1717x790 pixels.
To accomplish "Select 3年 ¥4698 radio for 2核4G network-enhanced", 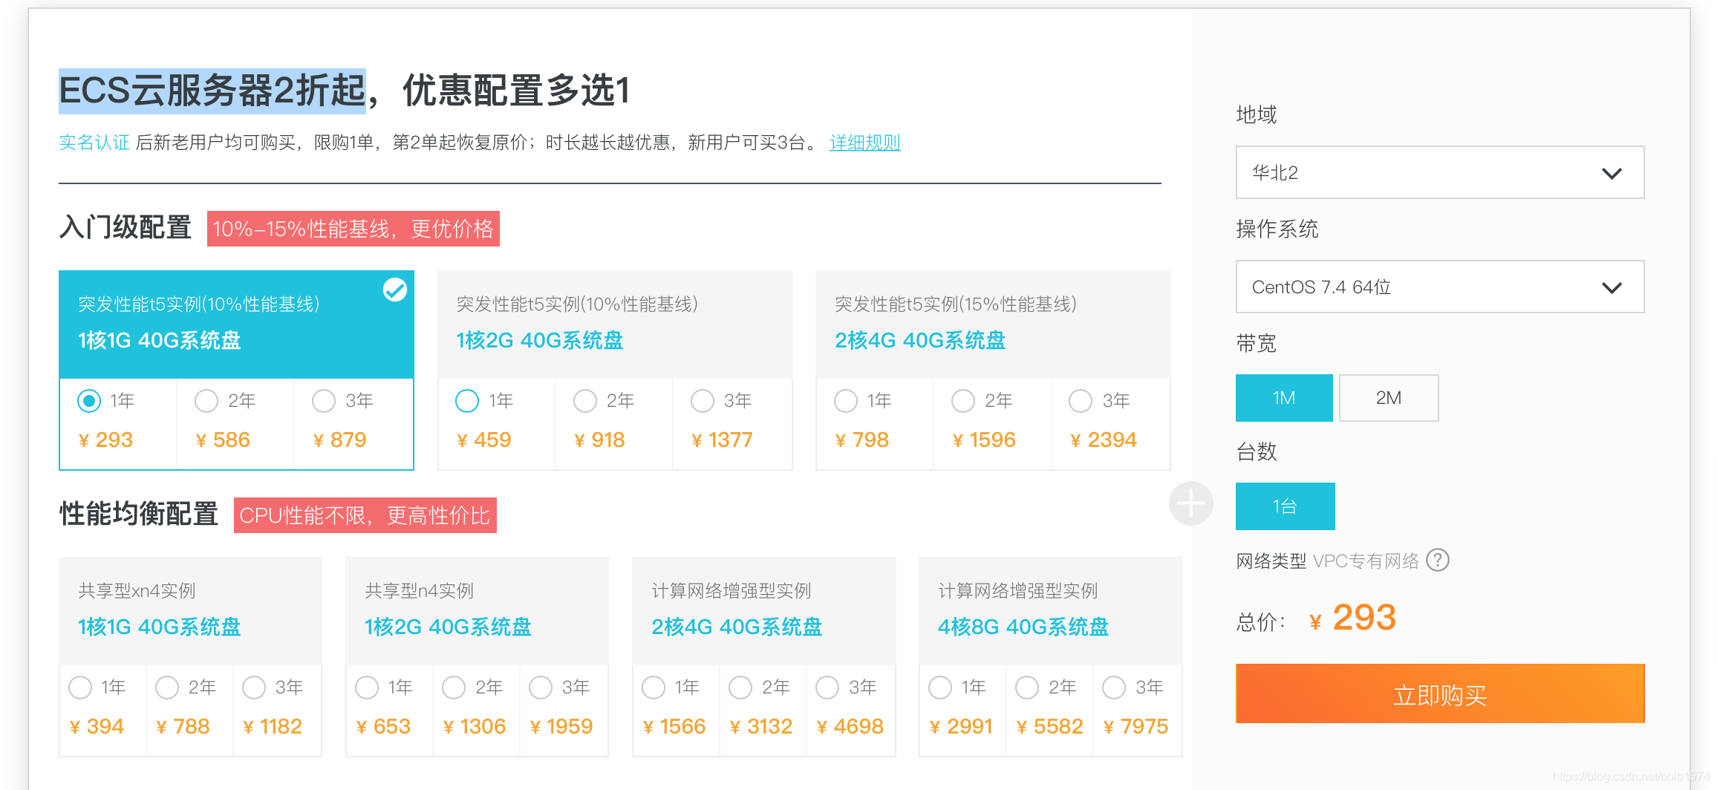I will coord(827,688).
